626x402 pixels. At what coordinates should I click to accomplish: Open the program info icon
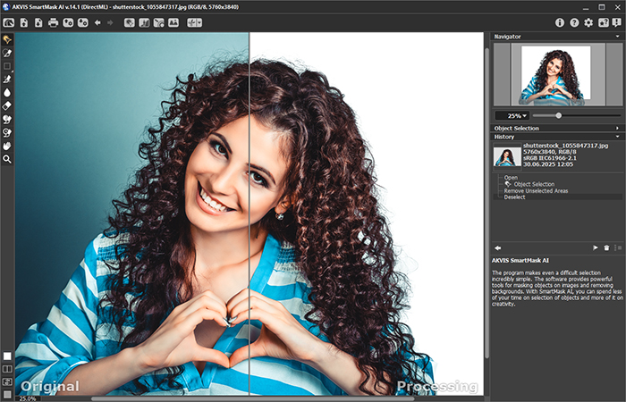tap(560, 22)
